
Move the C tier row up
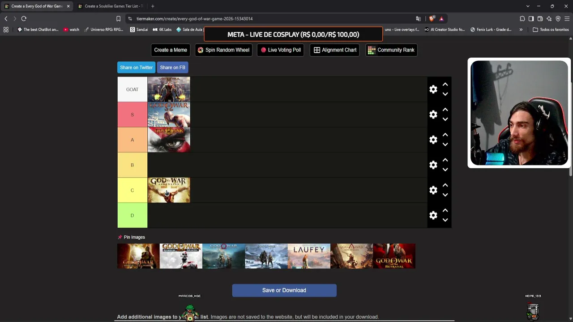pos(445,185)
